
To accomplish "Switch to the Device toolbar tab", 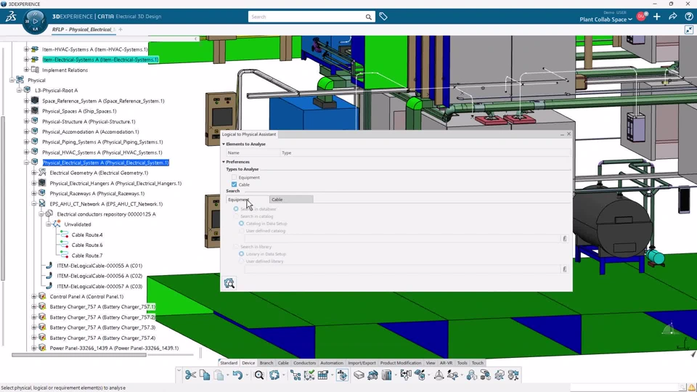I will (248, 363).
